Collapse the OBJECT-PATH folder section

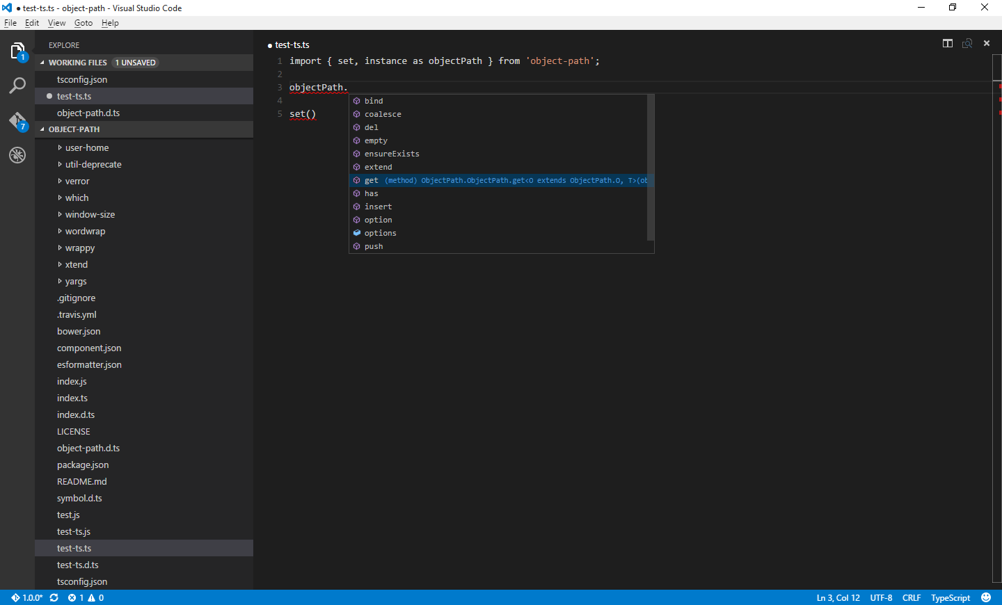click(42, 129)
